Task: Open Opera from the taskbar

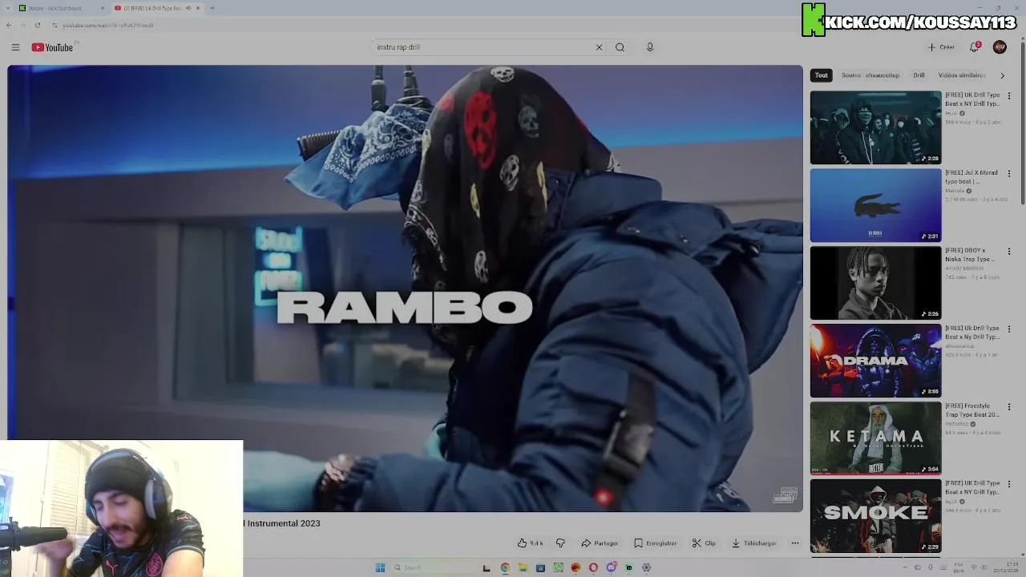Action: coord(593,567)
